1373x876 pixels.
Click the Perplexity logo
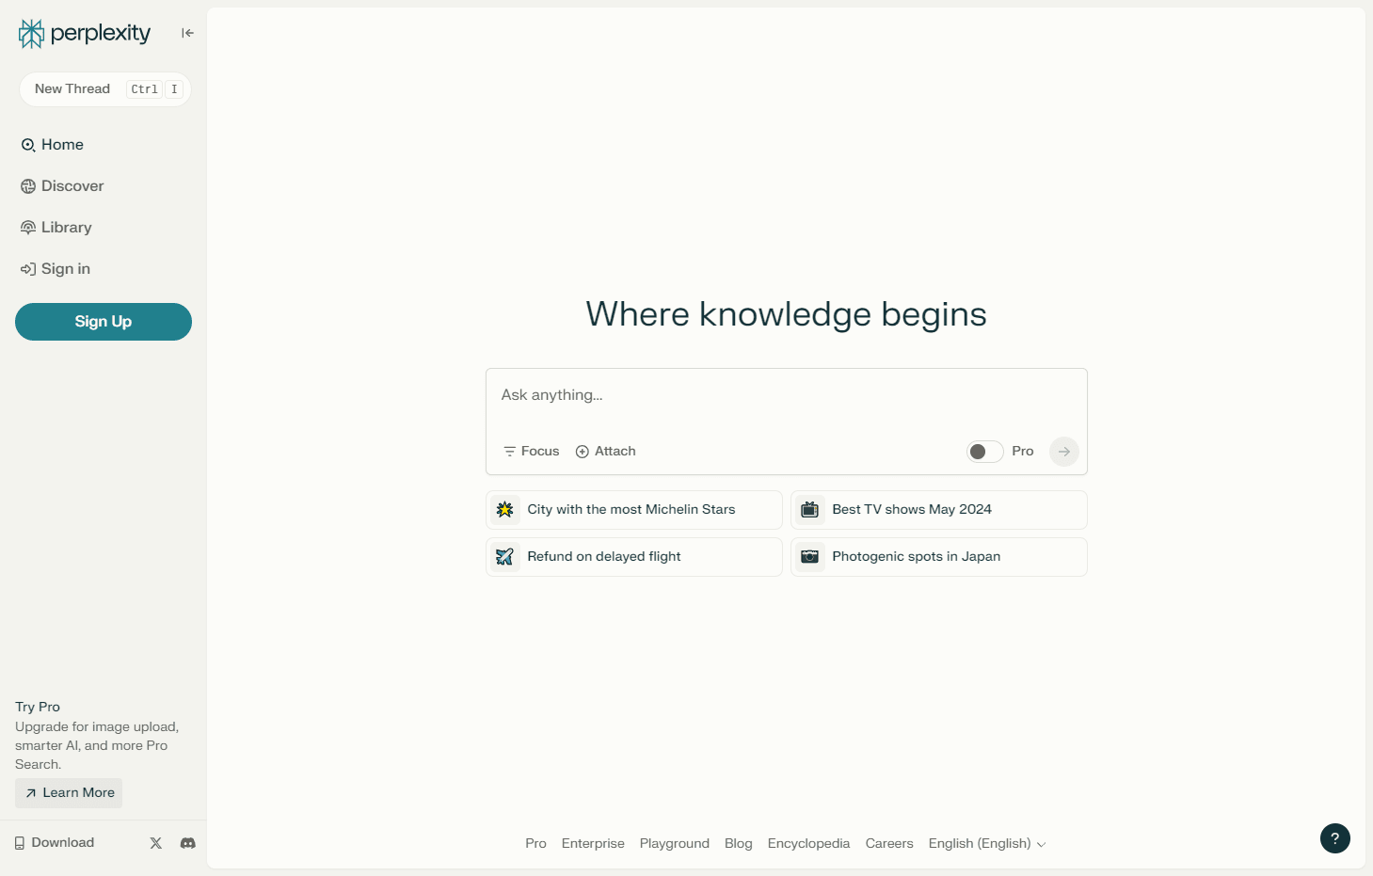(x=85, y=34)
